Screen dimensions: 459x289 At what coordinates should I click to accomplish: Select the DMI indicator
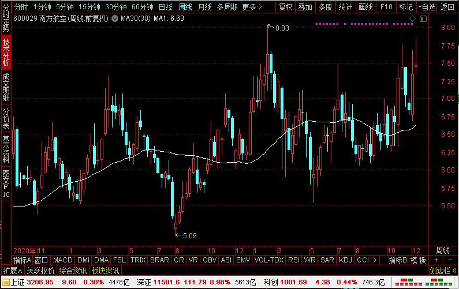(x=83, y=260)
